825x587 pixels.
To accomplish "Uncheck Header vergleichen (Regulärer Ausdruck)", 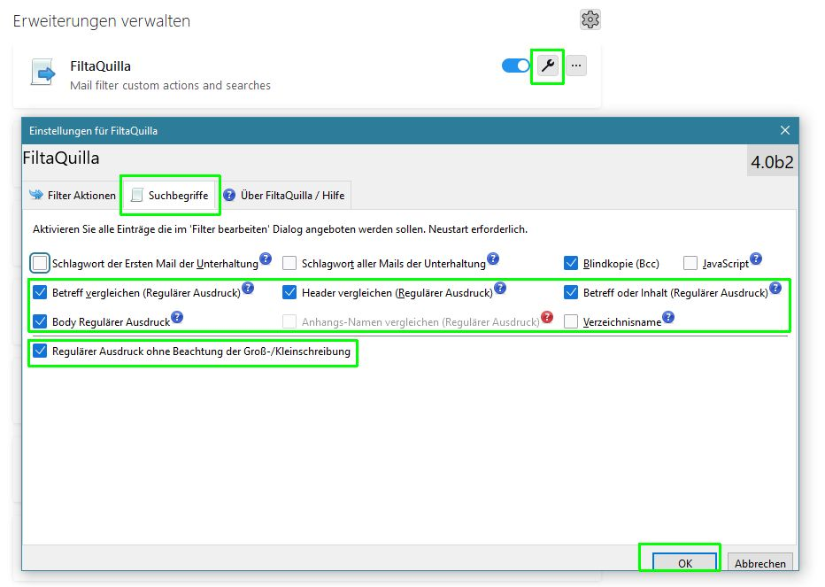I will point(289,292).
